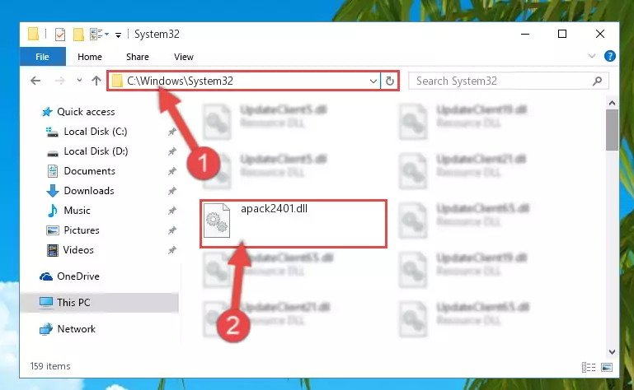
Task: Open the recent locations dropdown arrow
Action: pos(79,81)
